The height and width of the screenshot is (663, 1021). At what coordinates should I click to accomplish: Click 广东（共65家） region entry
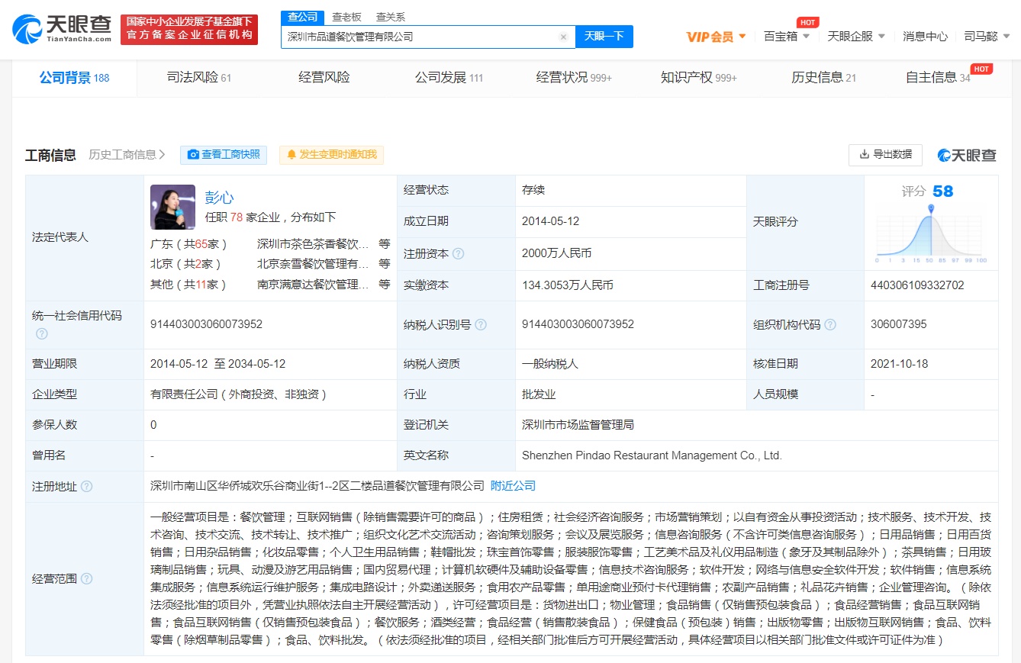click(x=189, y=245)
